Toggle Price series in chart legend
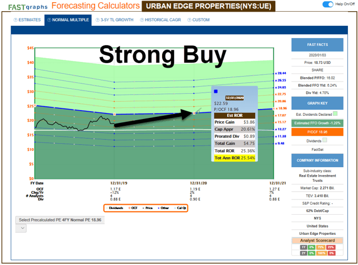 pos(148,208)
